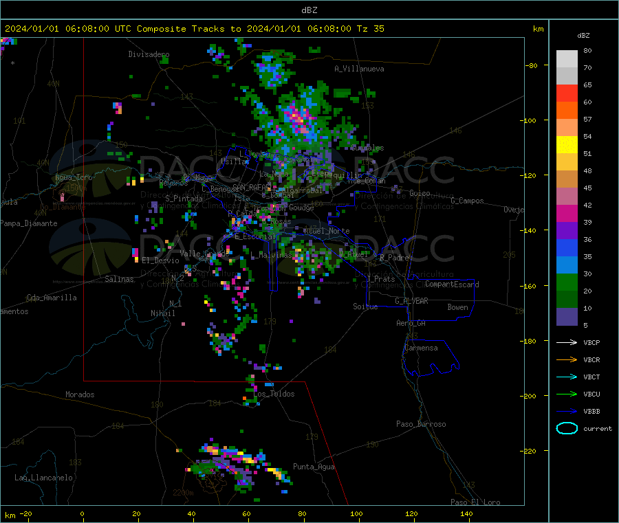Click the UTC Composite Tracks timestamp header
The height and width of the screenshot is (523, 619).
point(194,29)
